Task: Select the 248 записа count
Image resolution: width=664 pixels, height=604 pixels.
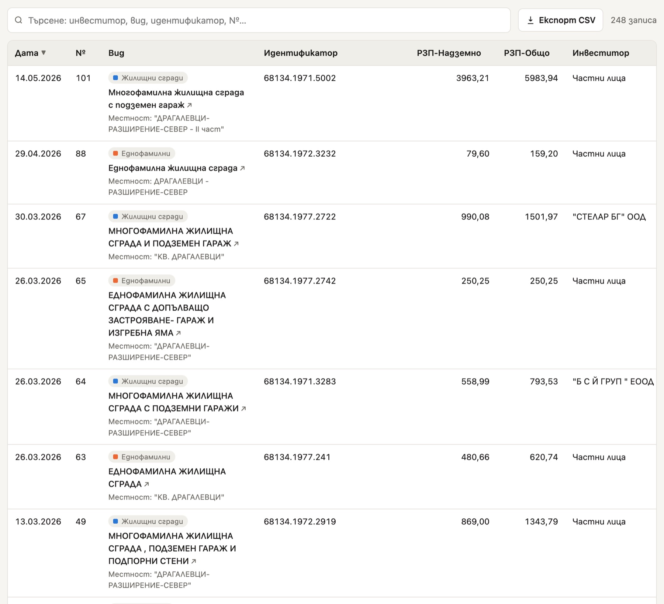Action: coord(633,20)
